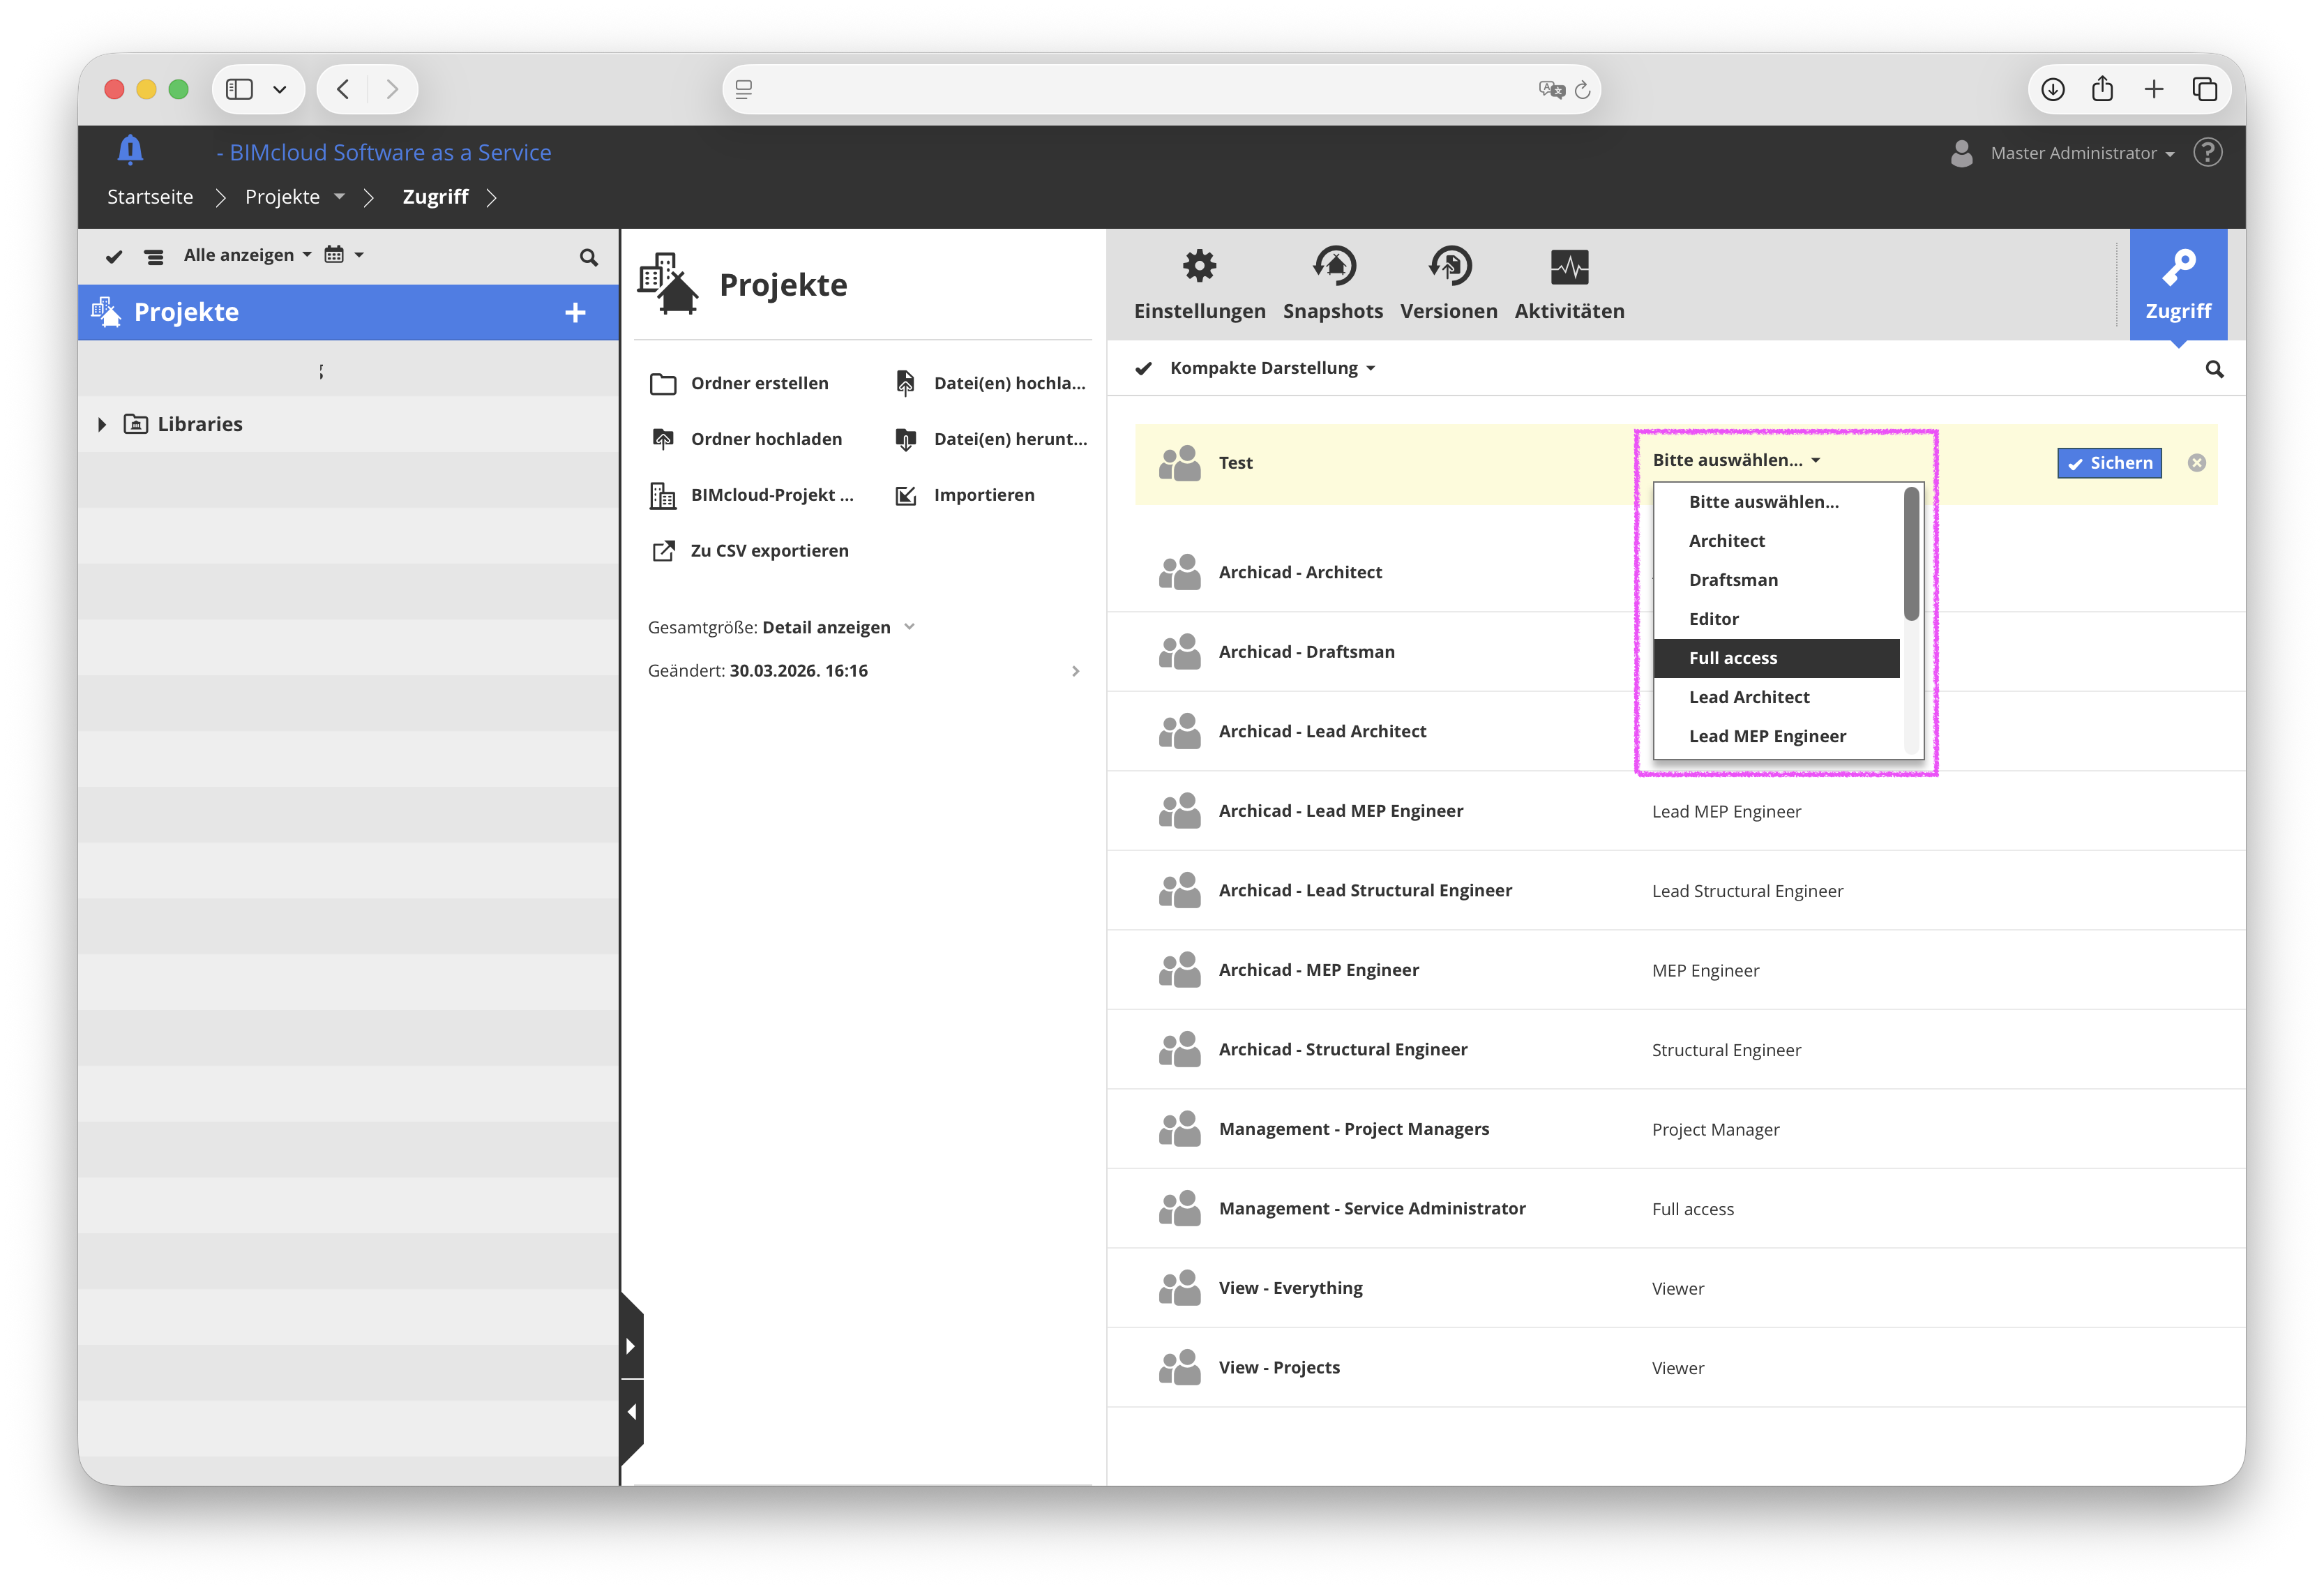The height and width of the screenshot is (1589, 2324).
Task: Toggle the checkmark next to Kompakte Darstellung
Action: (1143, 368)
